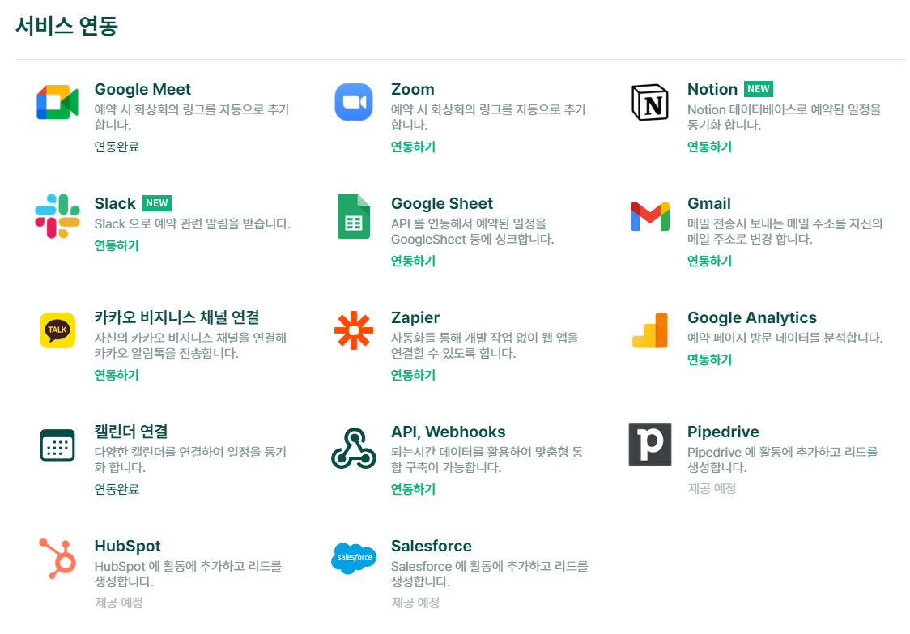
Task: Click the calendar icon for 캘린더 연결
Action: (x=57, y=445)
